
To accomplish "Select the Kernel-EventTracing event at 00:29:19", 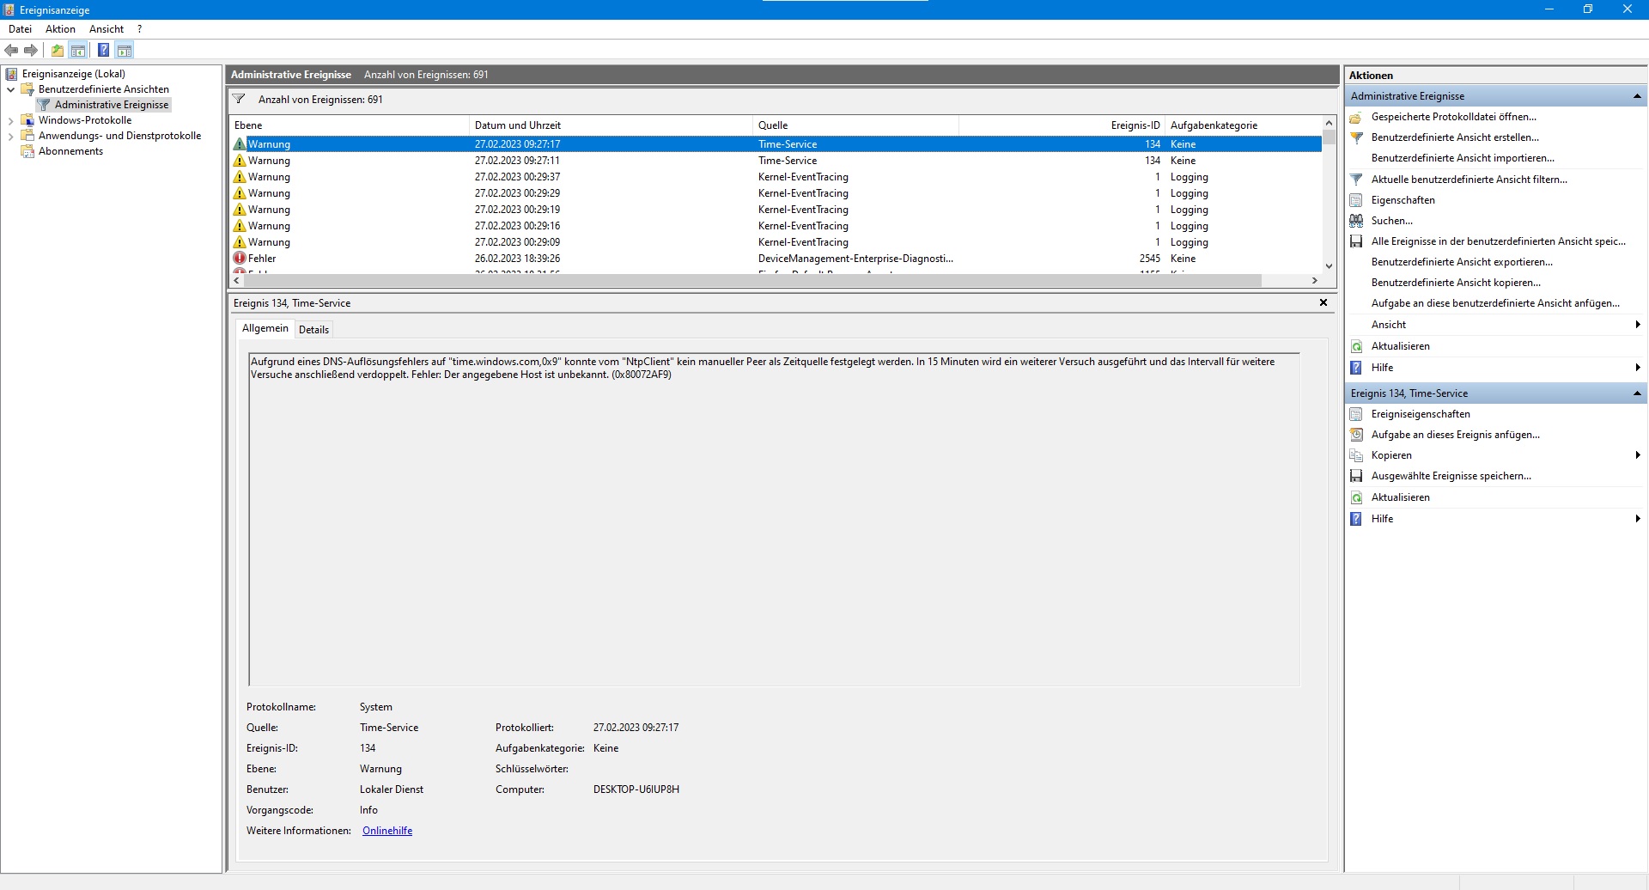I will (x=776, y=210).
